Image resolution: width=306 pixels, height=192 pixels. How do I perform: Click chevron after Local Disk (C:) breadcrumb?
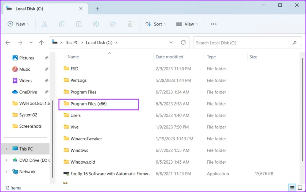point(116,43)
